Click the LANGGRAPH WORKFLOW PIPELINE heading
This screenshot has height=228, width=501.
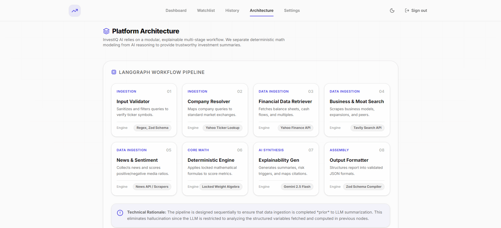(162, 72)
